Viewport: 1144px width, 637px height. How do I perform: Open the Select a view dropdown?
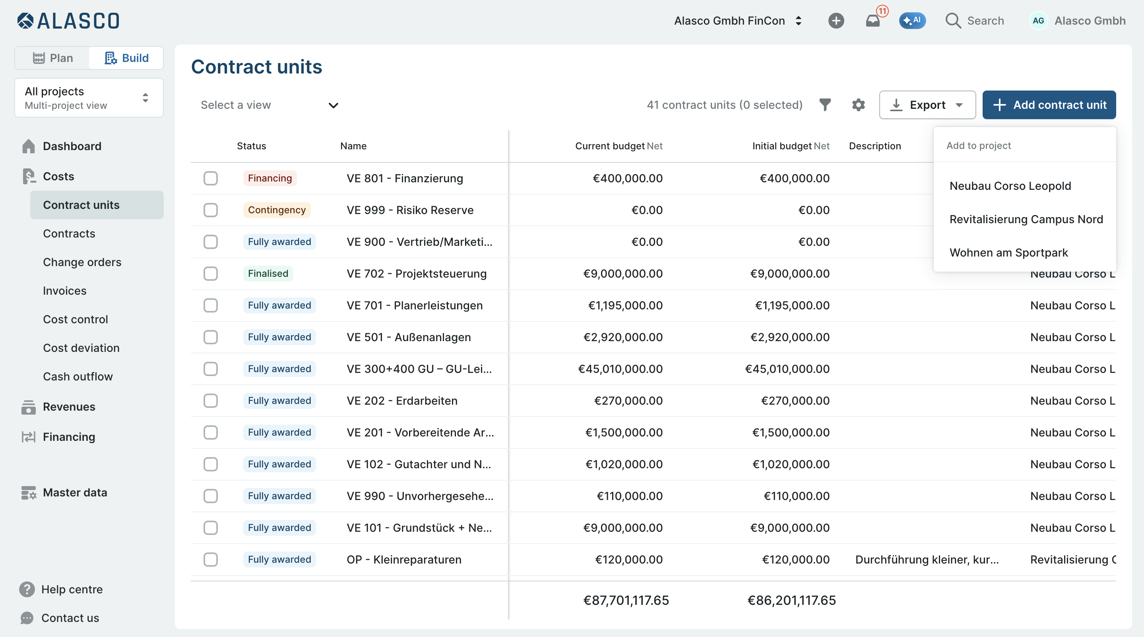click(270, 105)
